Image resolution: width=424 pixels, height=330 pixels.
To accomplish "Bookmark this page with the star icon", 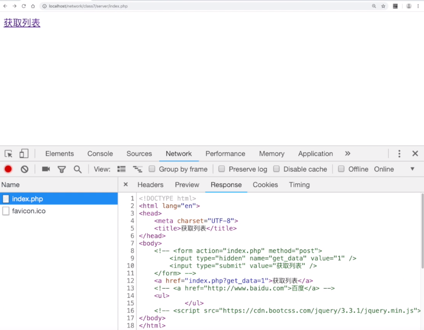I will click(x=383, y=6).
